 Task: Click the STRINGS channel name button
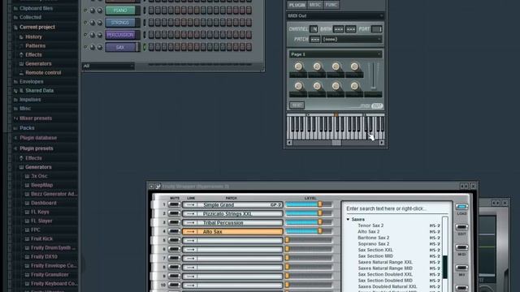(120, 23)
